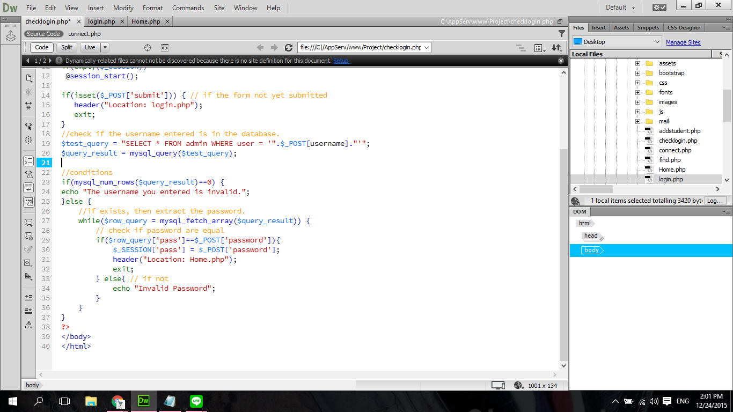Click Format Source Code icon
733x412 pixels.
[28, 325]
